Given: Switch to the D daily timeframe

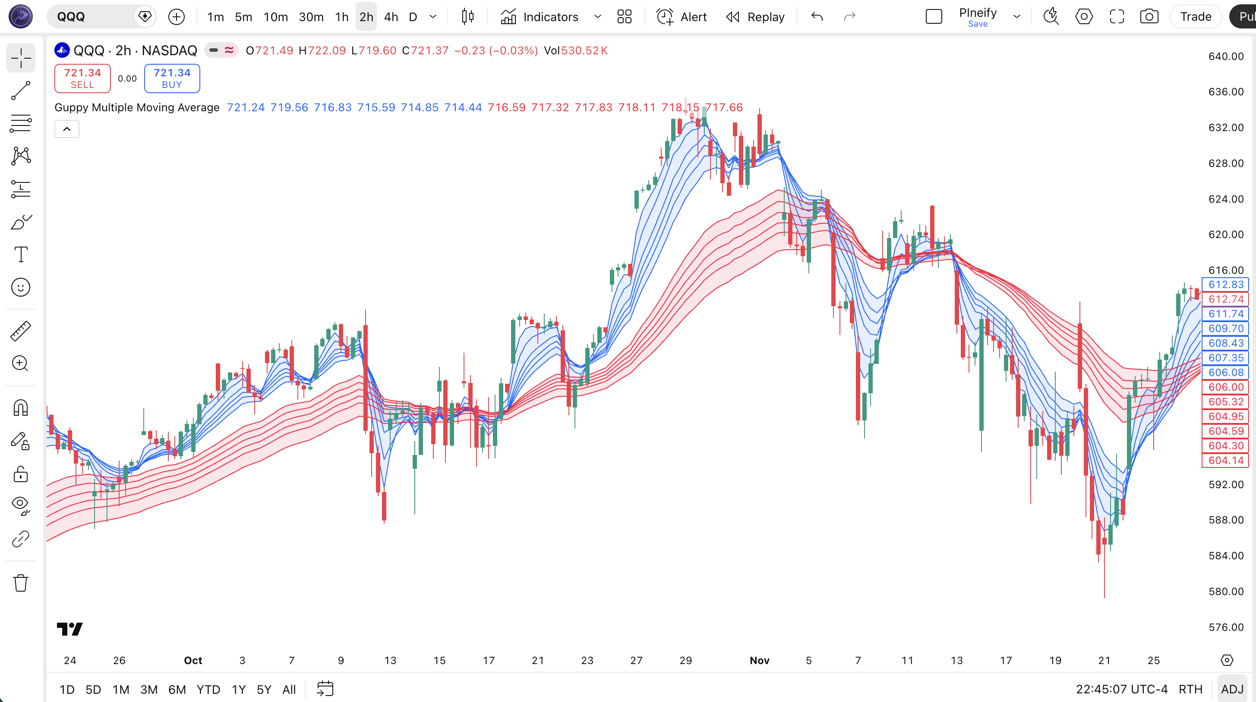Looking at the screenshot, I should point(413,16).
